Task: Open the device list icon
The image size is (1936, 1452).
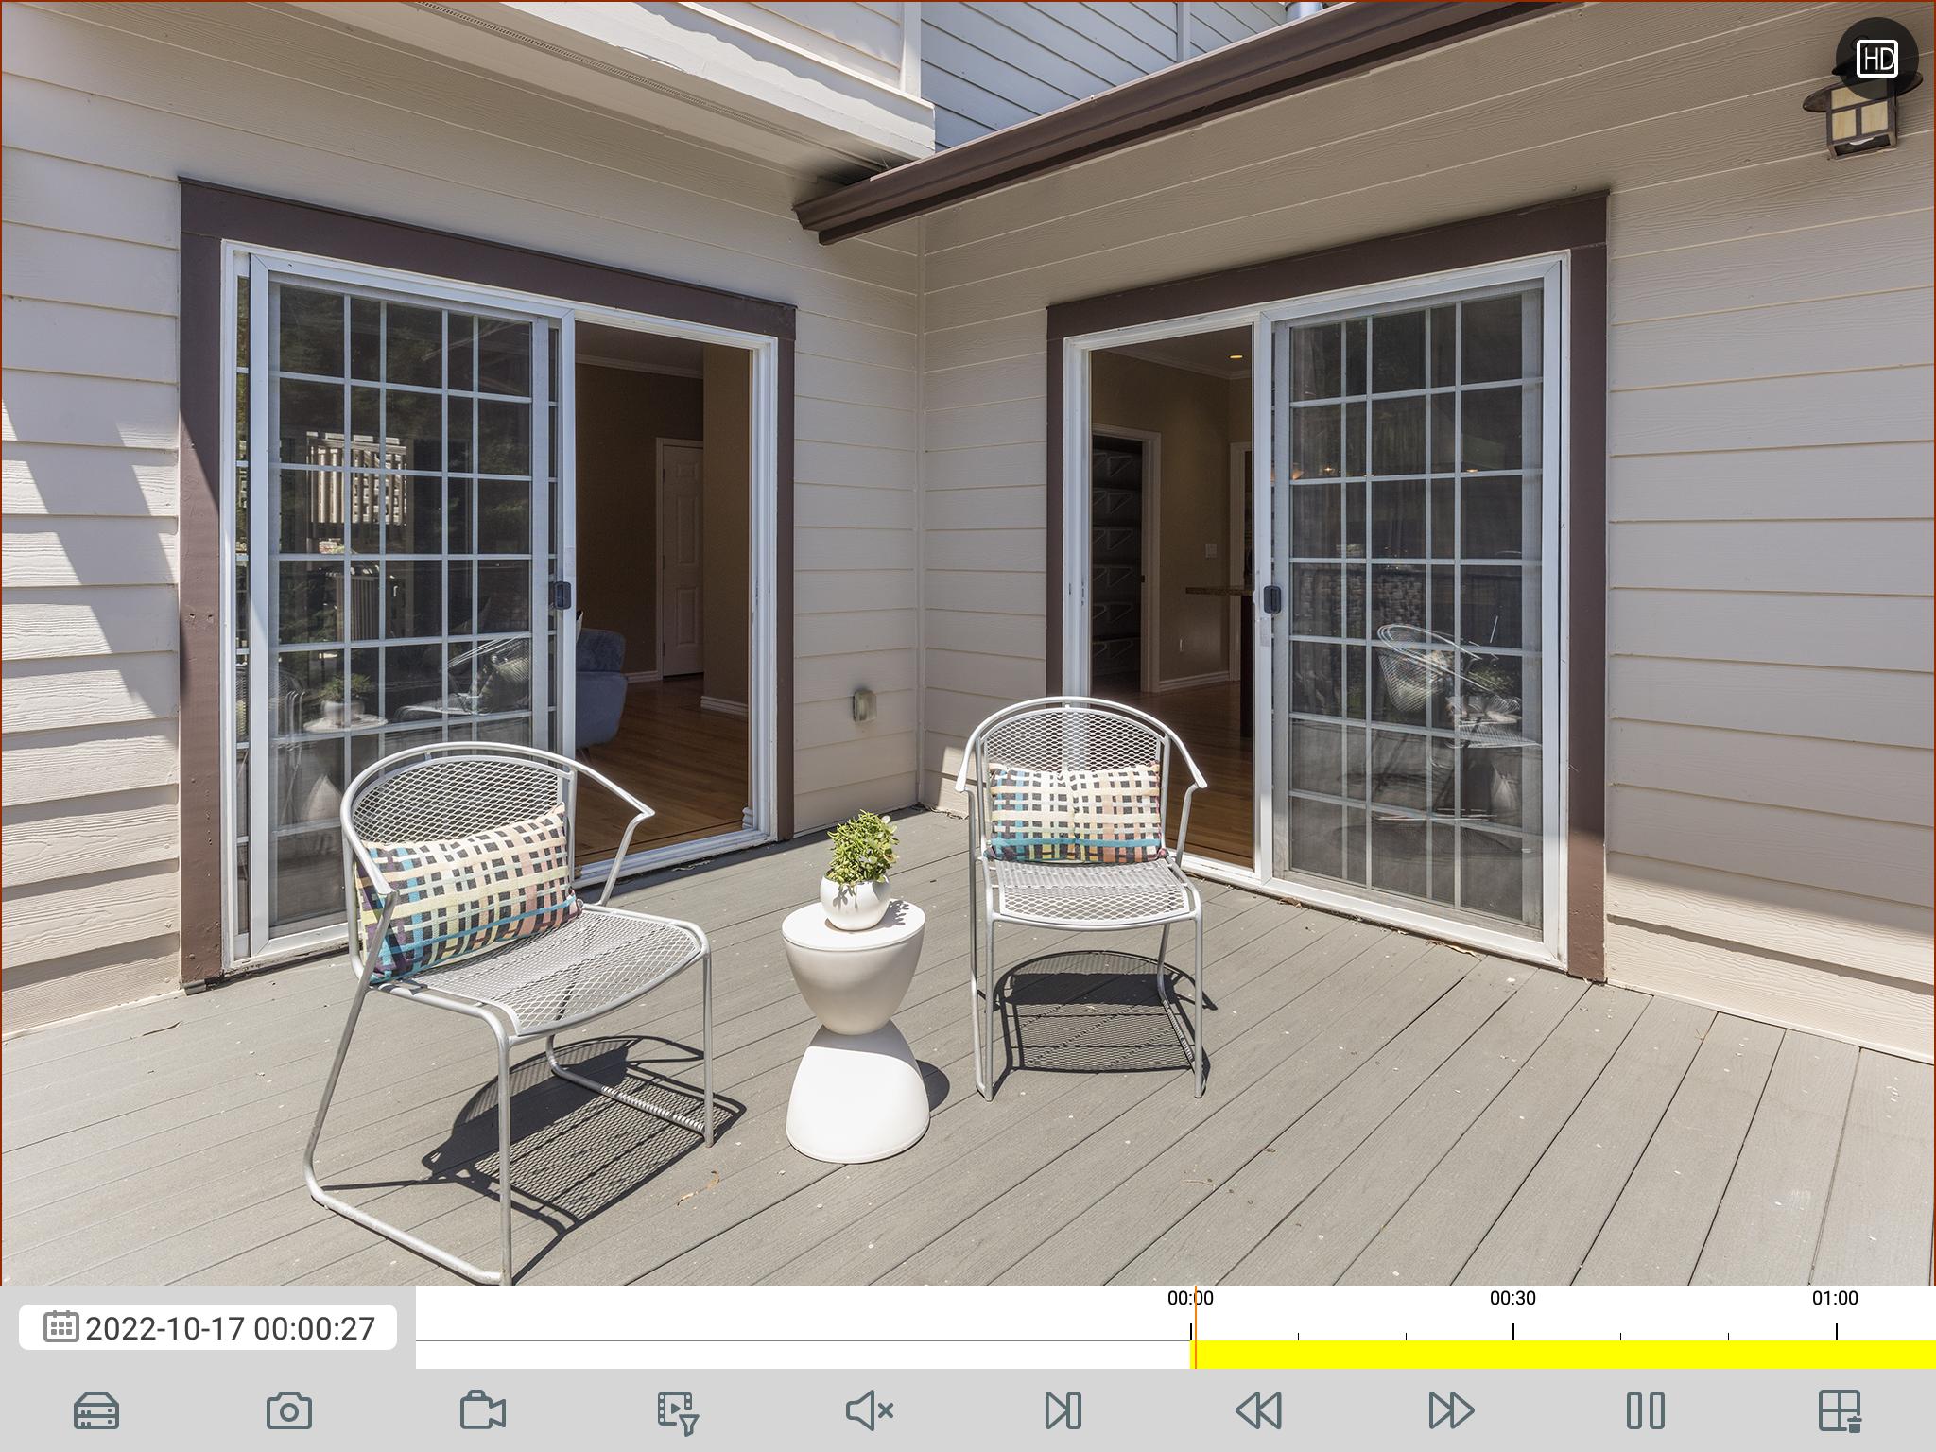Action: [x=96, y=1410]
